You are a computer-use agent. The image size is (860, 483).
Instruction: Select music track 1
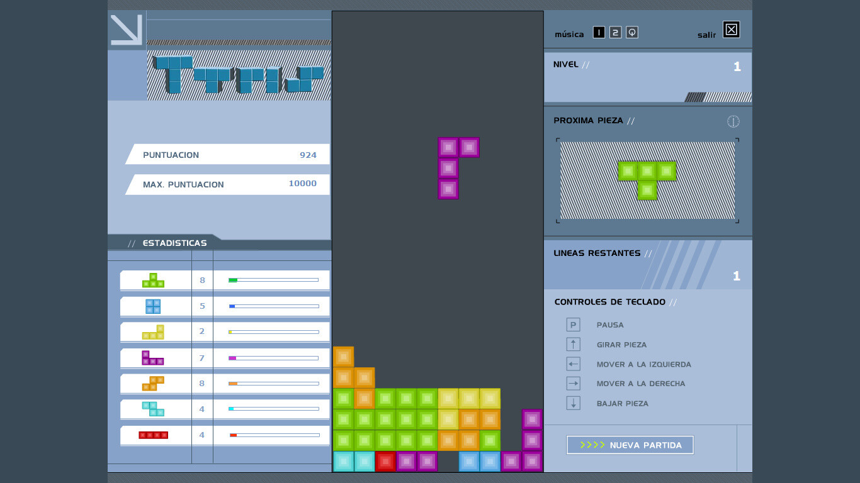click(x=599, y=32)
